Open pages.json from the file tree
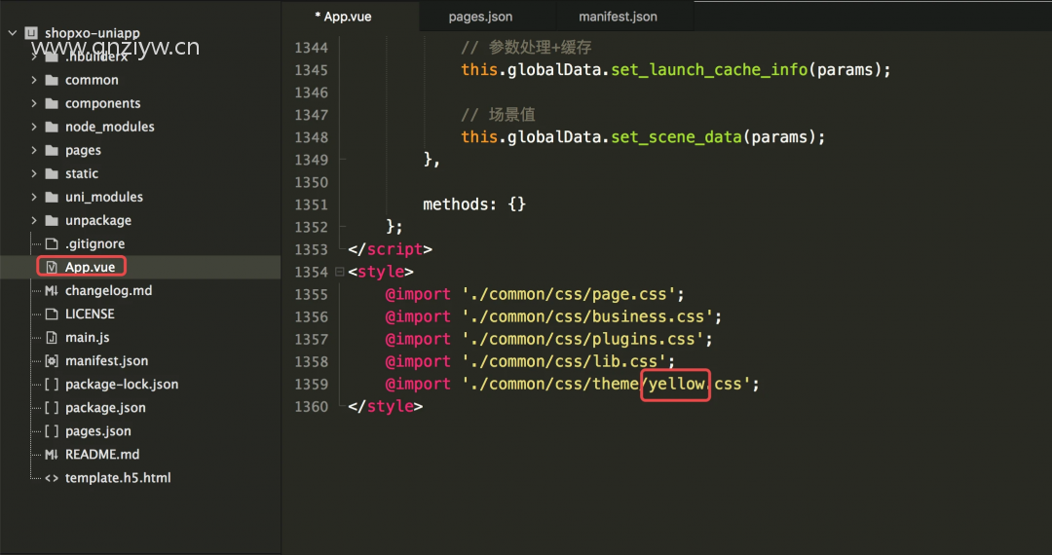 [x=98, y=431]
